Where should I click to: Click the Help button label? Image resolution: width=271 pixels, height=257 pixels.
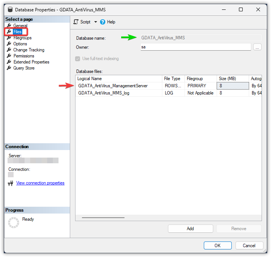pyautogui.click(x=111, y=22)
